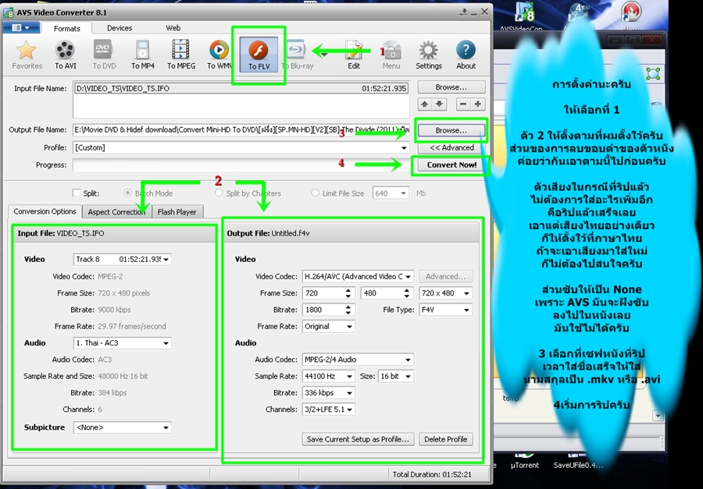Switch to the Conversion Options tab
Viewport: 703px width, 489px height.
pos(45,211)
